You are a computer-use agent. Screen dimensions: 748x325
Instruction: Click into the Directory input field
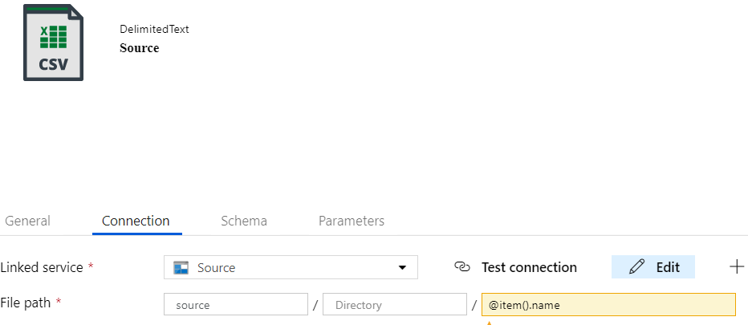[395, 304]
